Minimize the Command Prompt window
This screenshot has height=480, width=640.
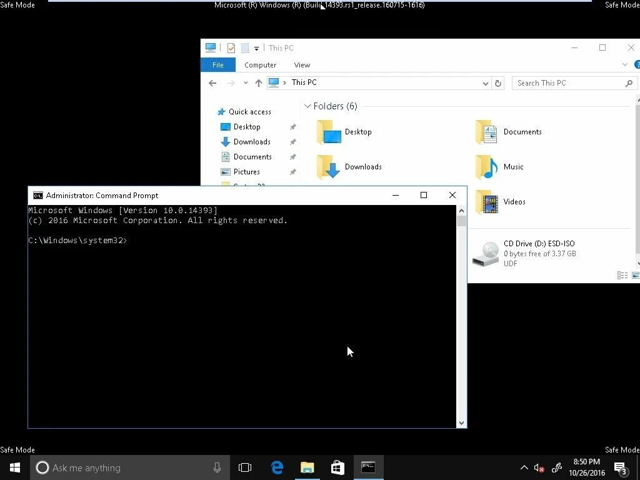pyautogui.click(x=396, y=195)
